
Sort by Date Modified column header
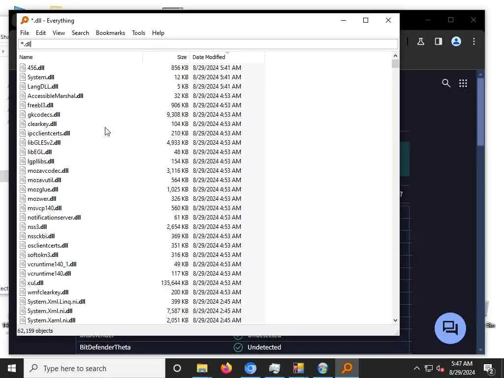point(227,57)
